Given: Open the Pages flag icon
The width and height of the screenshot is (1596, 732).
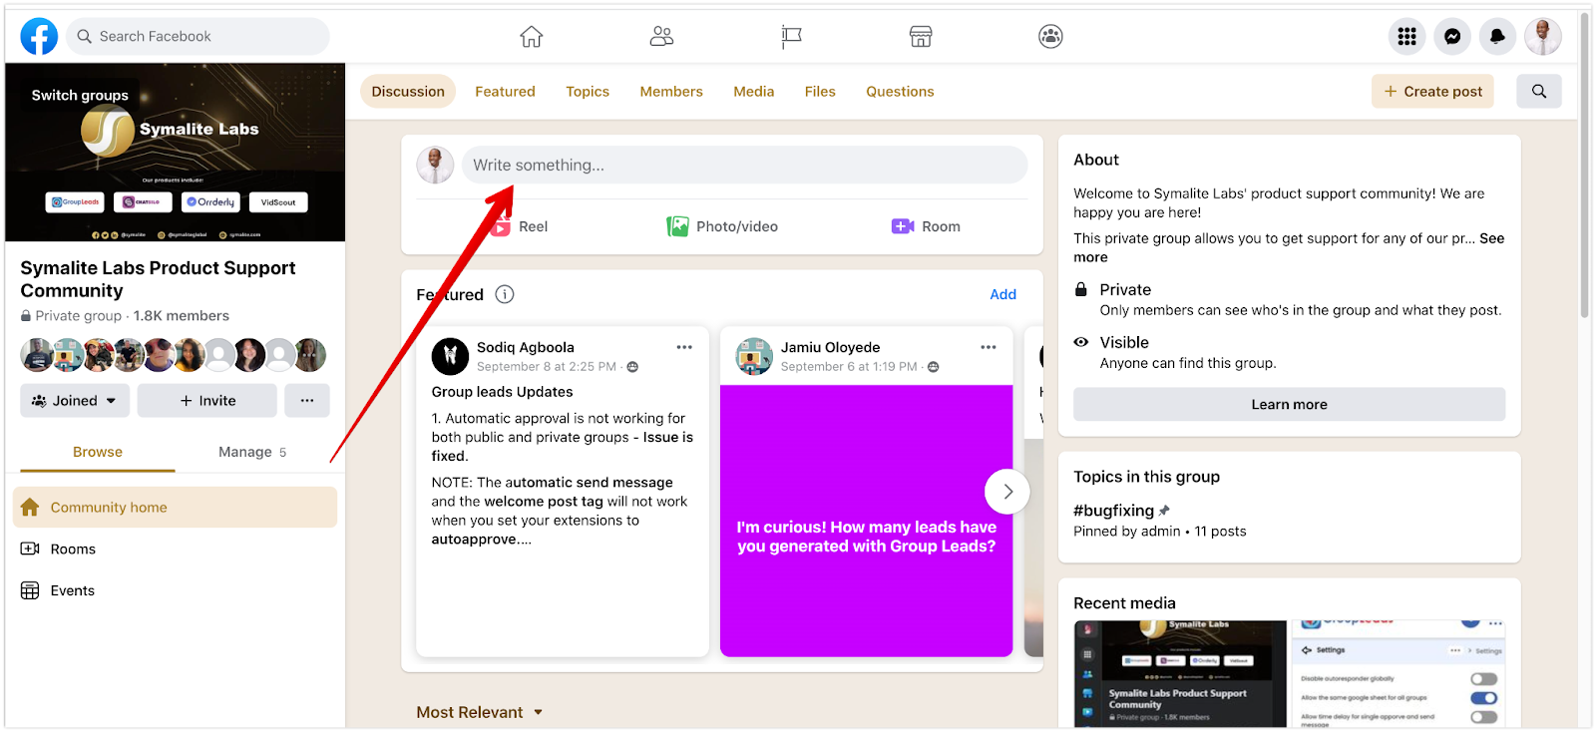Looking at the screenshot, I should (x=791, y=37).
